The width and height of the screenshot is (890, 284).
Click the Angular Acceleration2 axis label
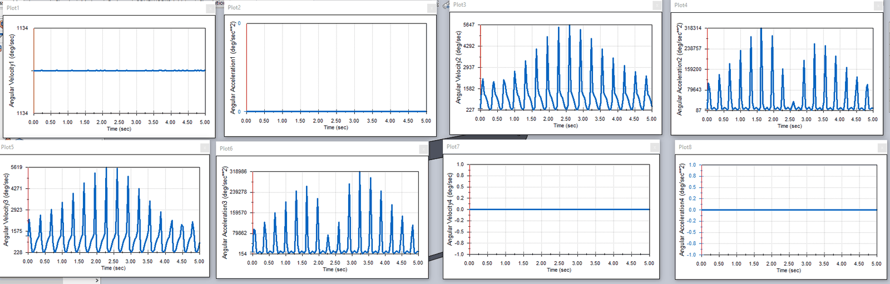point(679,69)
